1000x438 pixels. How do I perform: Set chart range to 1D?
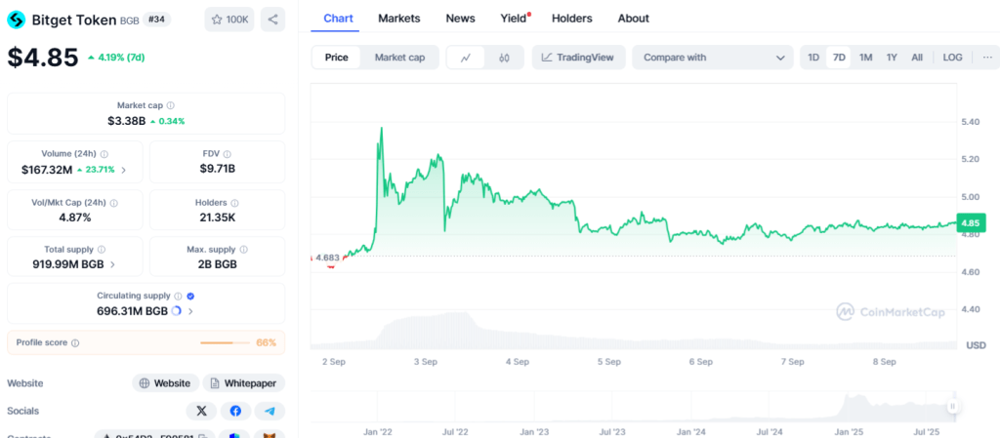tap(813, 58)
